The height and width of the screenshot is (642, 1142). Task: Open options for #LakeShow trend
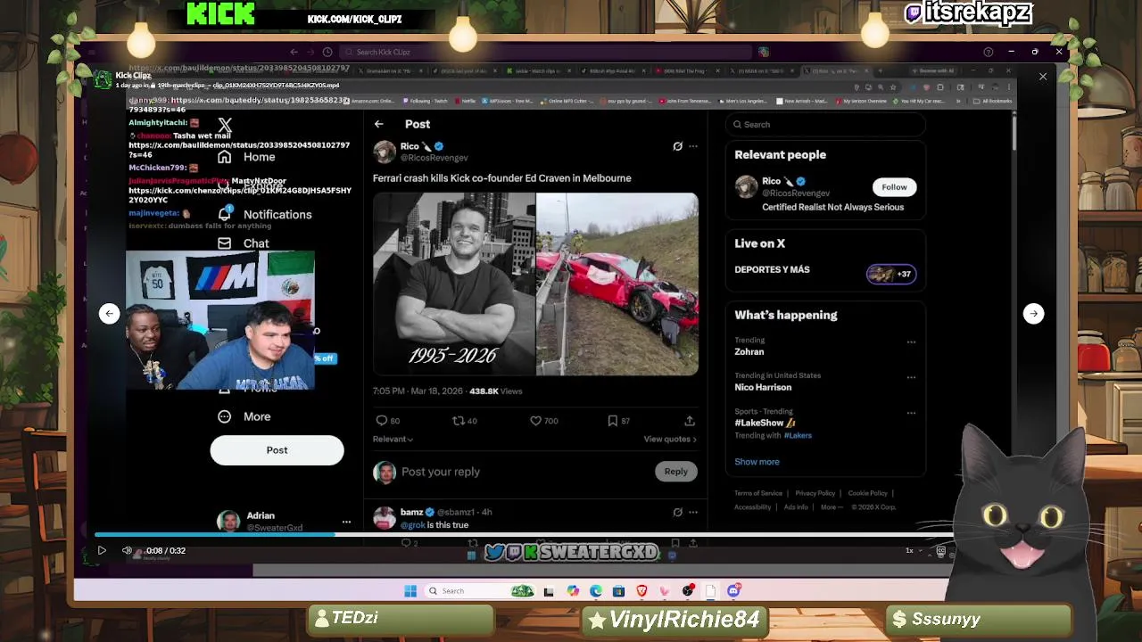tap(911, 414)
